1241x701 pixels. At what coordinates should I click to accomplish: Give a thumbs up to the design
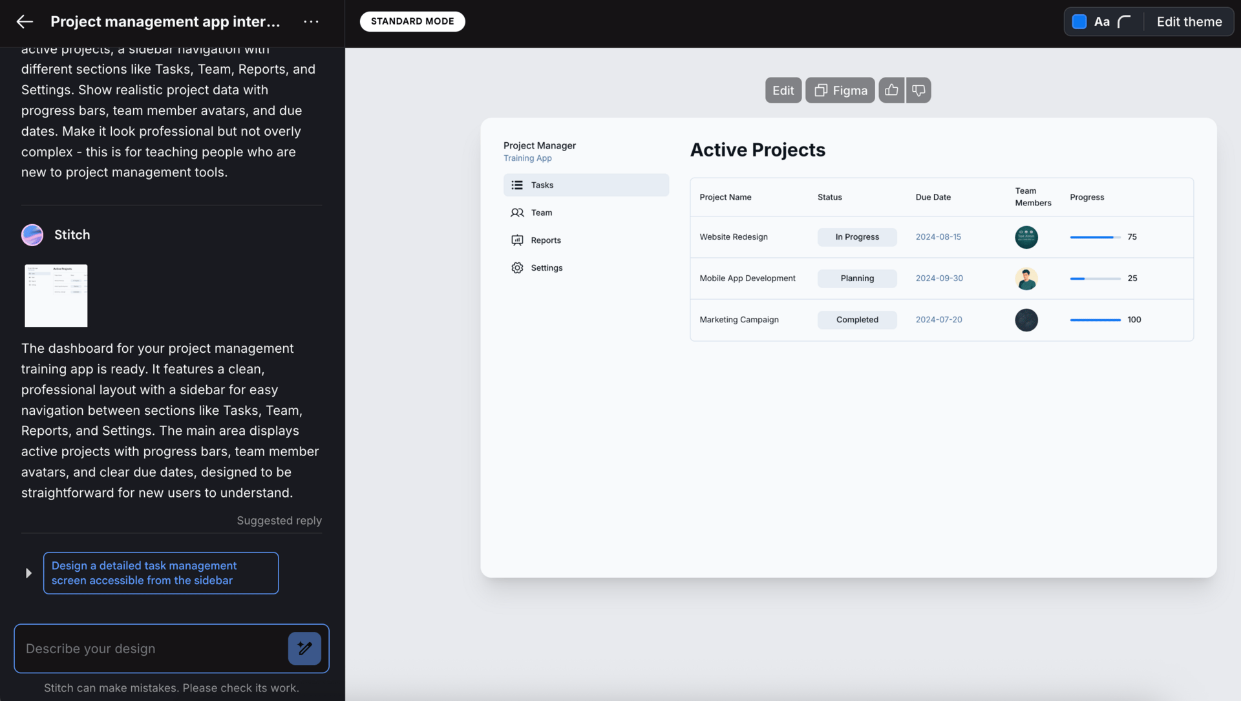pos(891,90)
